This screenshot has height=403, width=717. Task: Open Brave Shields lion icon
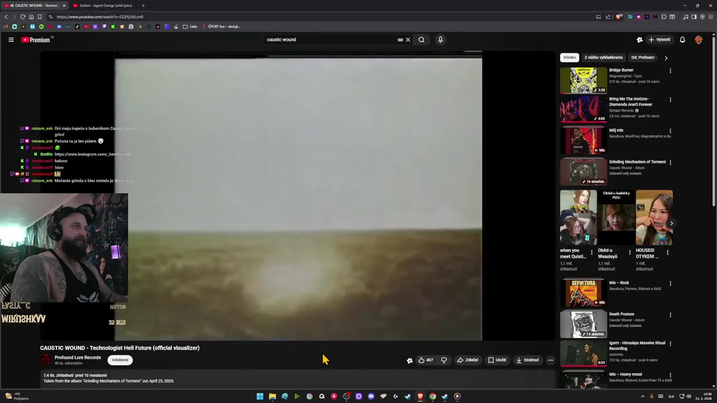coord(619,17)
